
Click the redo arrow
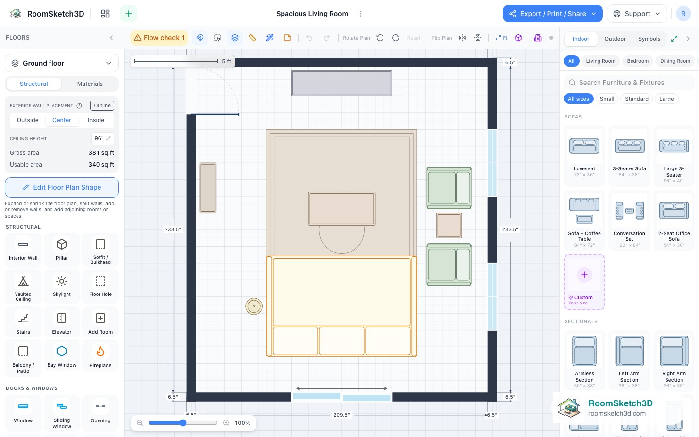click(327, 38)
